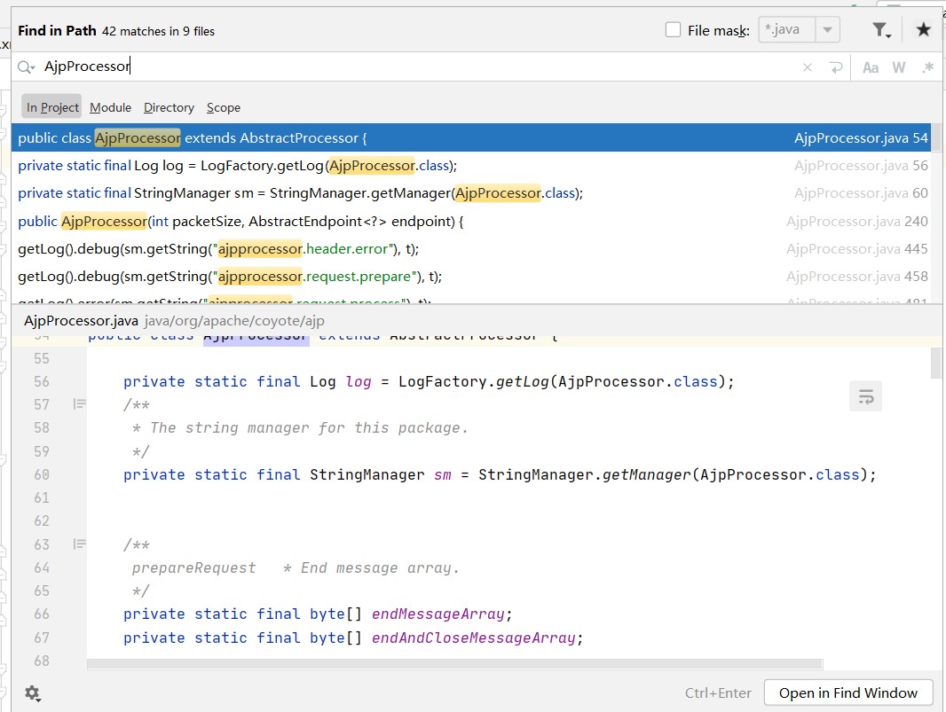Switch to the Module scope tab
946x712 pixels.
pyautogui.click(x=110, y=107)
